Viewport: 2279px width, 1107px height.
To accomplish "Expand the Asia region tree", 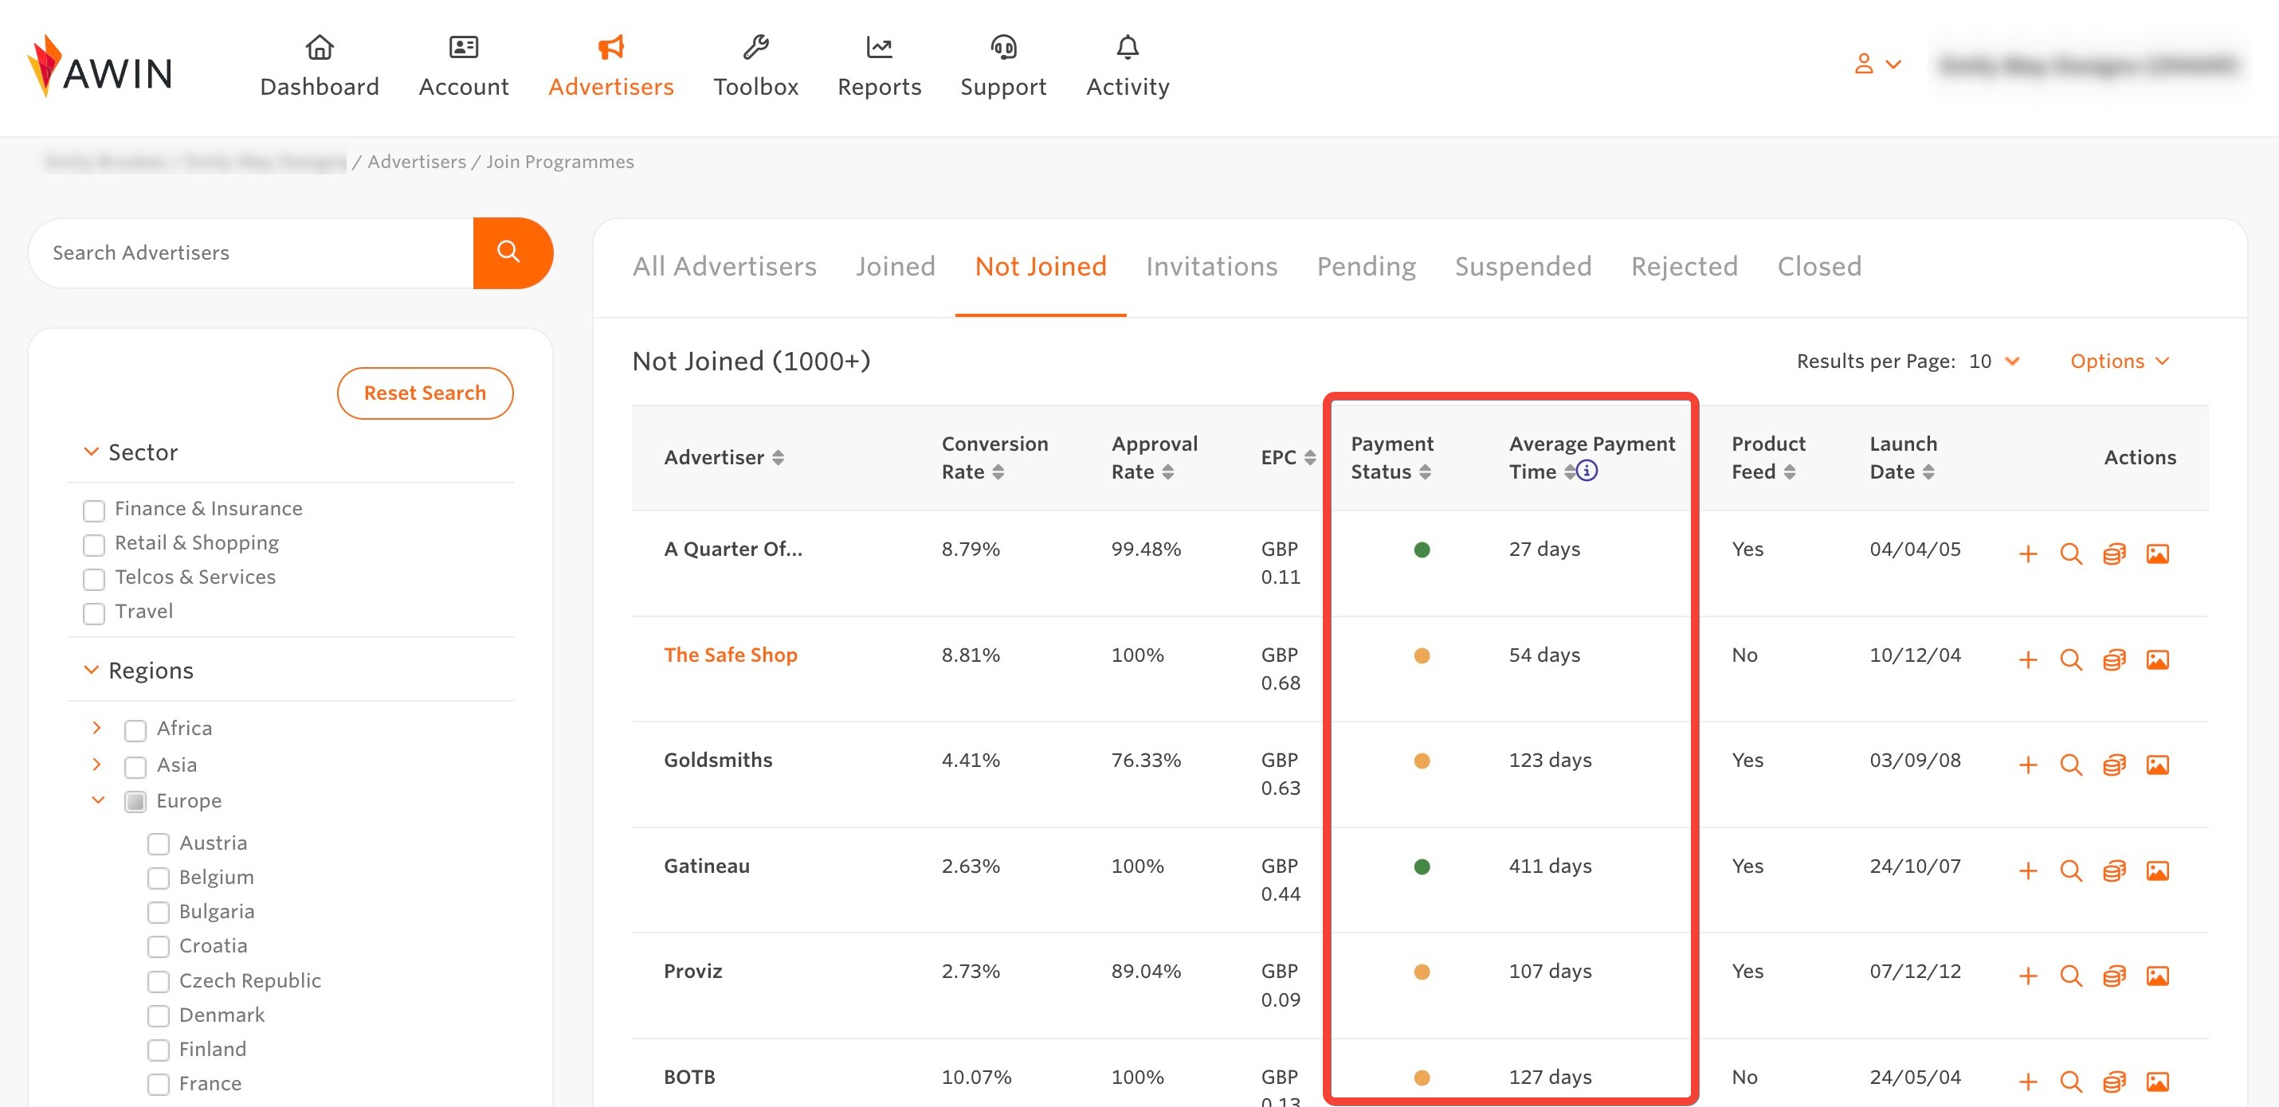I will [x=96, y=764].
